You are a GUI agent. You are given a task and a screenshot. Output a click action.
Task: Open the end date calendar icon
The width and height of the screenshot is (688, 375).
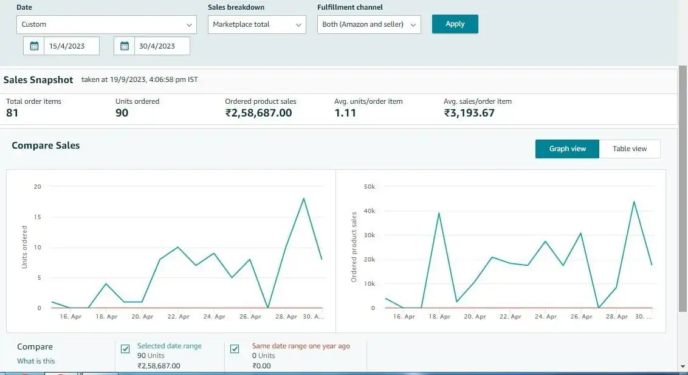(x=125, y=46)
